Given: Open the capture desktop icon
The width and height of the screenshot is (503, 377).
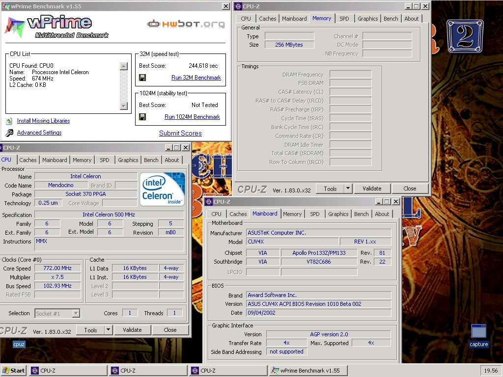Looking at the screenshot, I should click(x=478, y=336).
